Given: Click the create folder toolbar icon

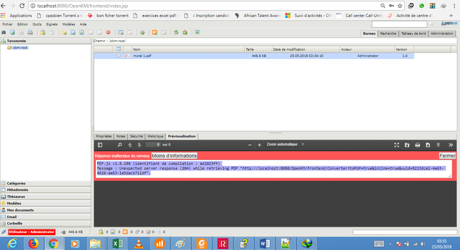Looking at the screenshot, I should (64, 33).
